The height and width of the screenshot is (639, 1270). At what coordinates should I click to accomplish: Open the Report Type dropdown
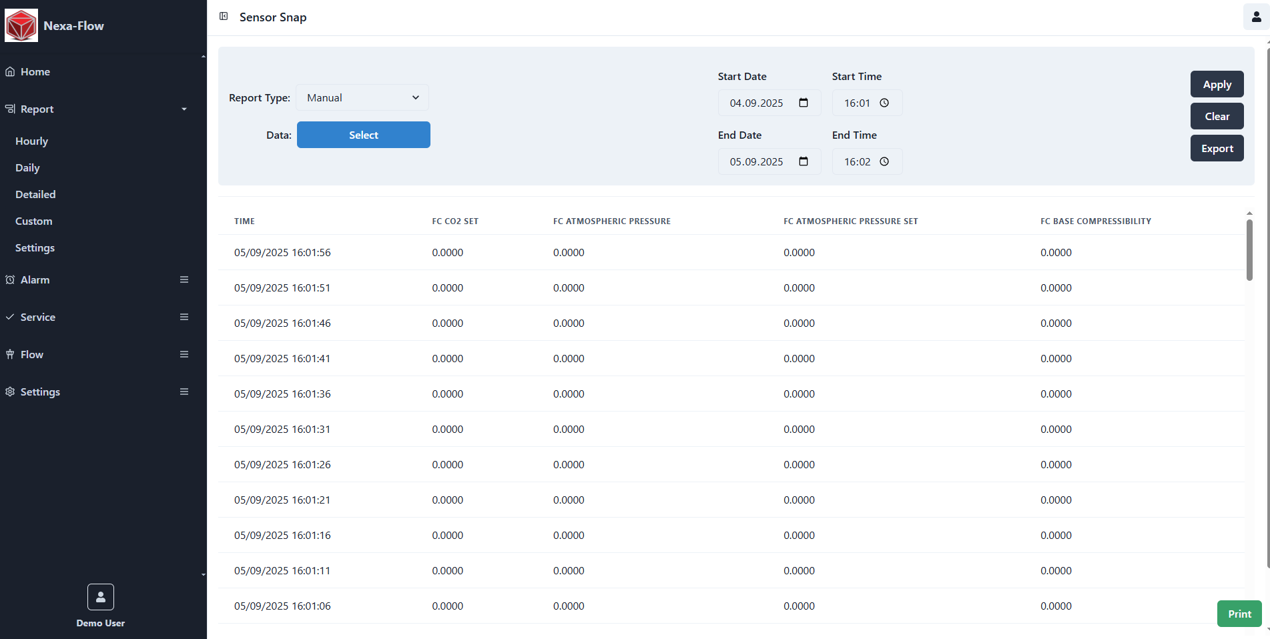362,97
